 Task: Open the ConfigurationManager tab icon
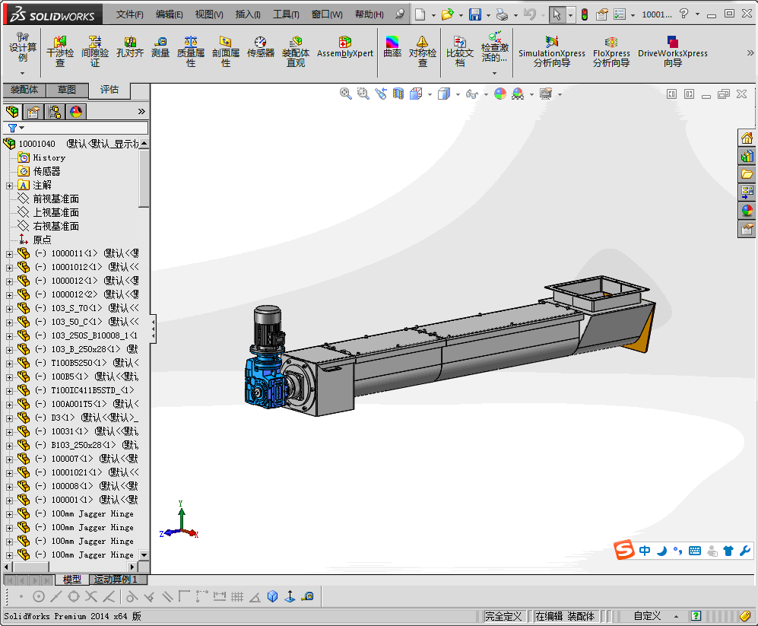coord(55,112)
